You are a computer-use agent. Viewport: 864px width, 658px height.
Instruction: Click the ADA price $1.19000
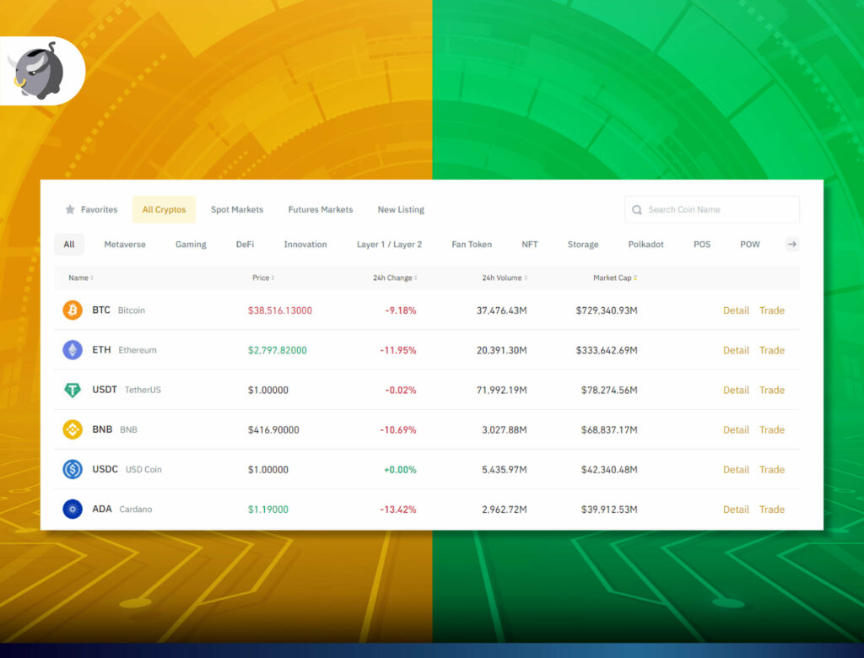tap(267, 510)
